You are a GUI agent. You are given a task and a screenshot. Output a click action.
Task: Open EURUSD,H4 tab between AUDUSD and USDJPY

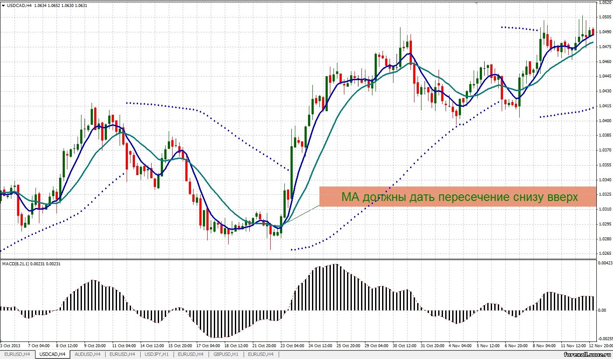click(x=122, y=354)
